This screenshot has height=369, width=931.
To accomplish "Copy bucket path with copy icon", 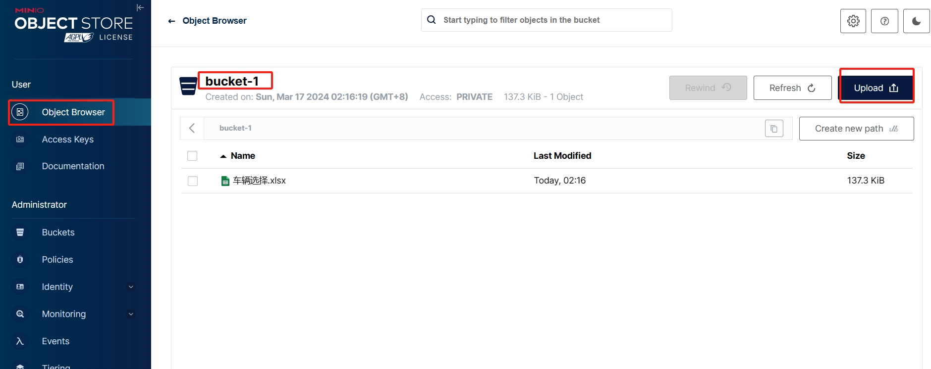I will pyautogui.click(x=774, y=129).
